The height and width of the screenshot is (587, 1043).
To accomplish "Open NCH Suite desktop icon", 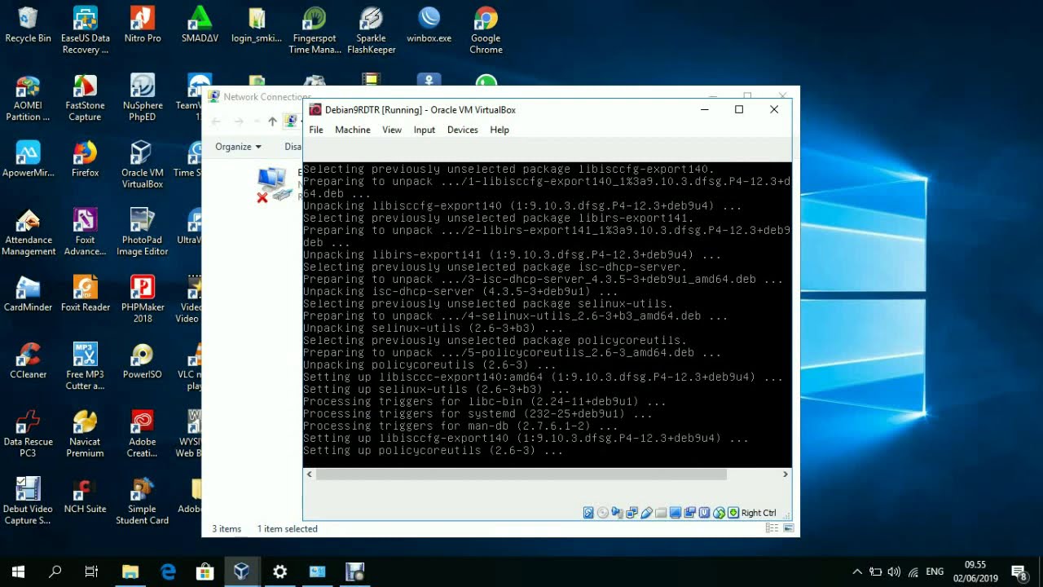I will pos(85,495).
